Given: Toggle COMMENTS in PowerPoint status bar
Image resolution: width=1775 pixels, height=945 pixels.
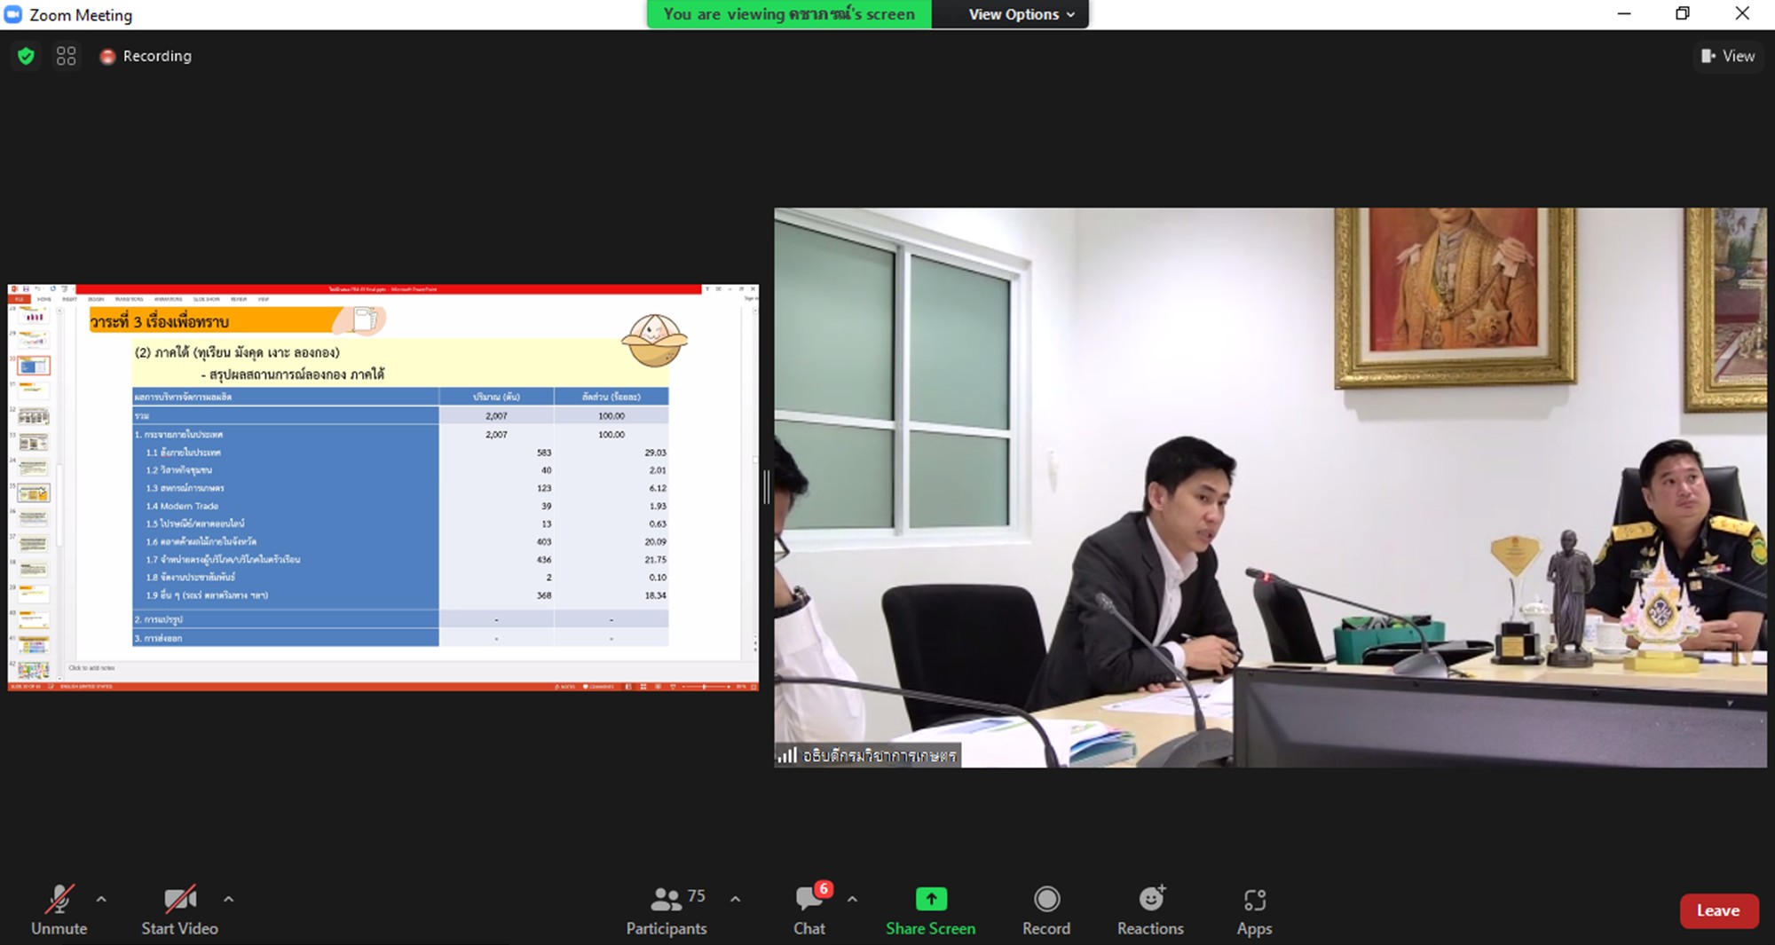Looking at the screenshot, I should pyautogui.click(x=598, y=687).
